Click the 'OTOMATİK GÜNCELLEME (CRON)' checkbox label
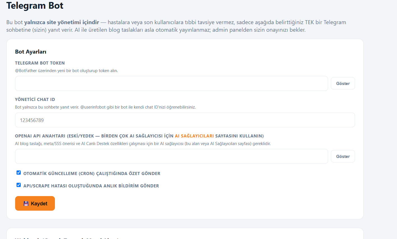 (92, 174)
